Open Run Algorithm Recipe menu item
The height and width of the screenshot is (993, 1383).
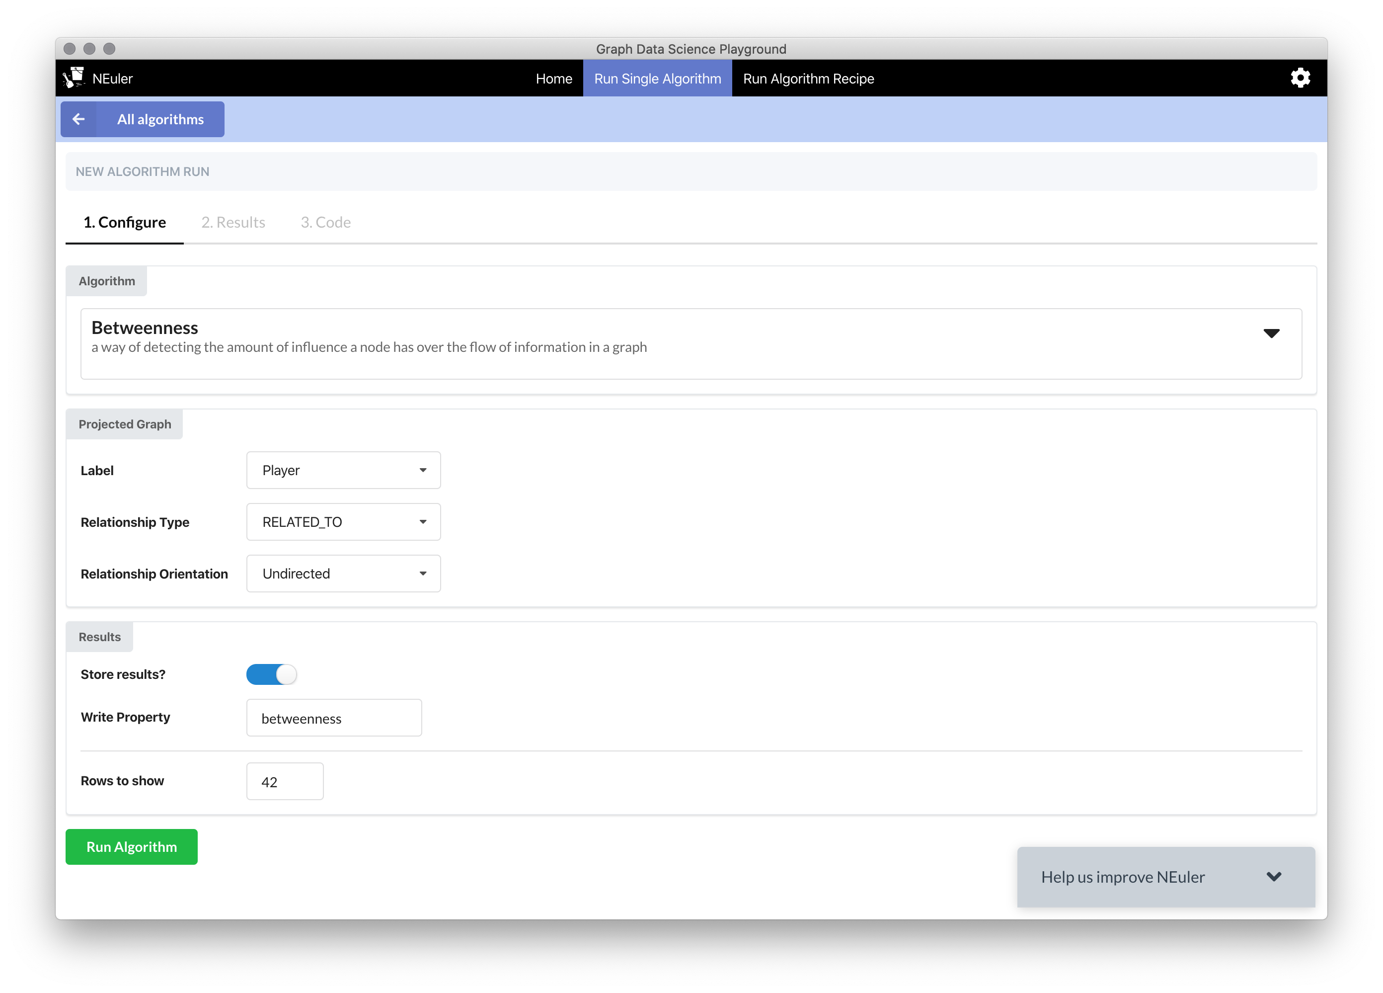[x=809, y=78]
